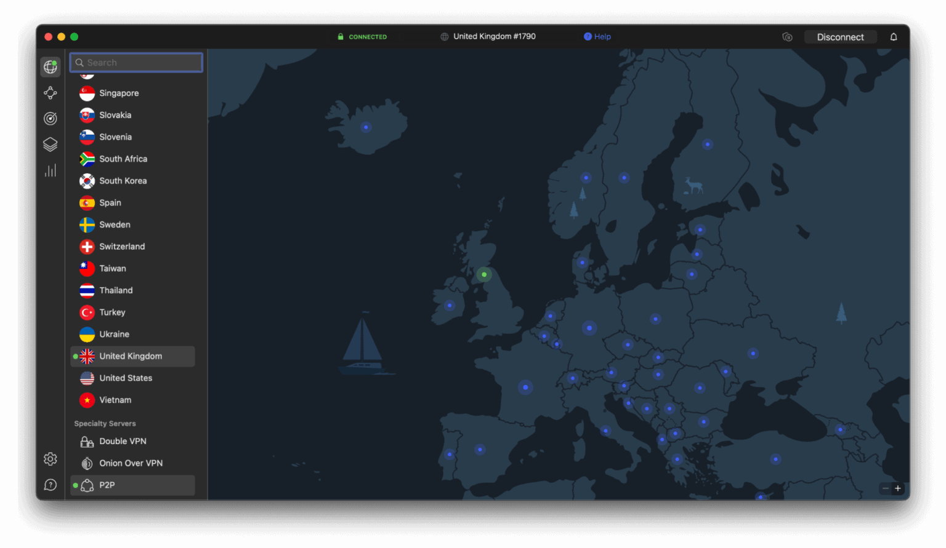
Task: Open settings gear in the sidebar
Action: [51, 459]
